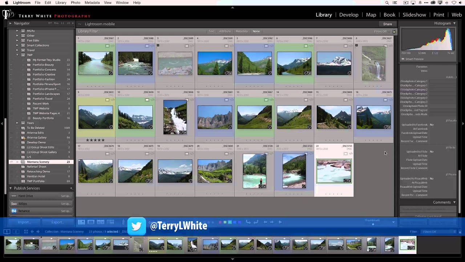
Task: Open the Metadata menu in menu bar
Action: (92, 3)
